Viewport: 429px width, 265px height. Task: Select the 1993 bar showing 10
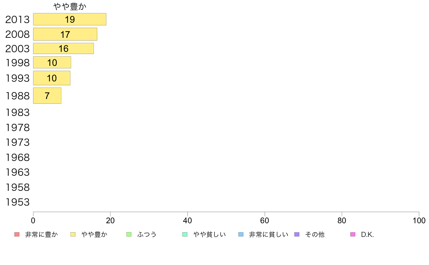(52, 78)
